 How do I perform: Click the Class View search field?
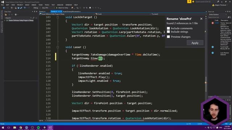tap(17, 18)
